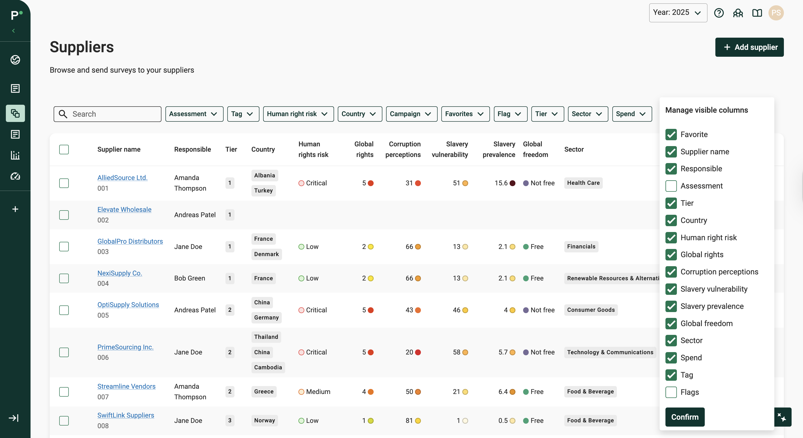Click the team members icon in header
Viewport: 803px width, 438px height.
click(738, 13)
